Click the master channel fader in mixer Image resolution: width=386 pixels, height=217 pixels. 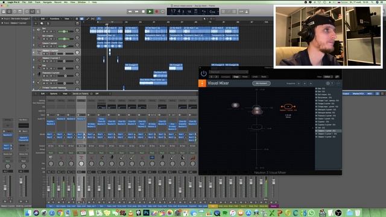click(x=273, y=182)
